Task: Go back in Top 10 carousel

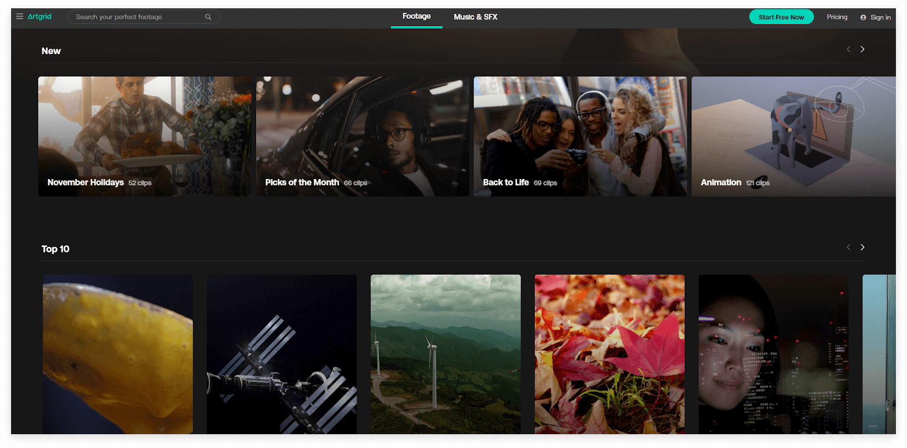Action: tap(848, 247)
